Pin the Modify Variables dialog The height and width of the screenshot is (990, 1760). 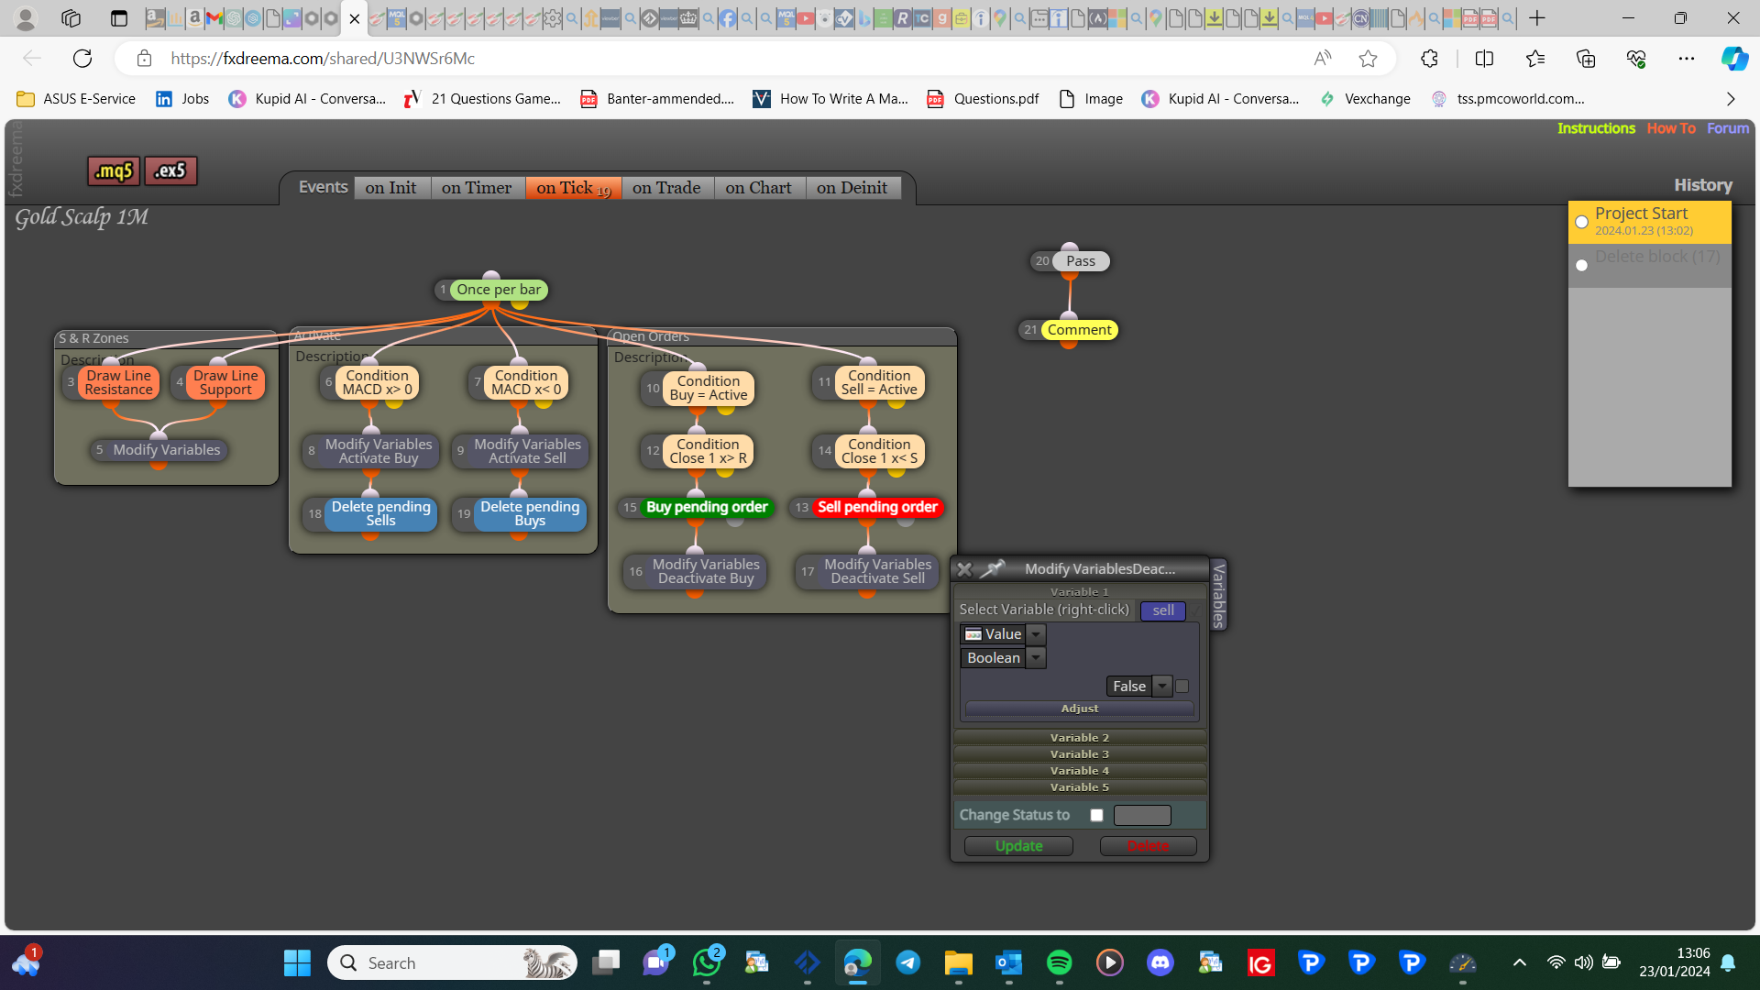point(992,569)
